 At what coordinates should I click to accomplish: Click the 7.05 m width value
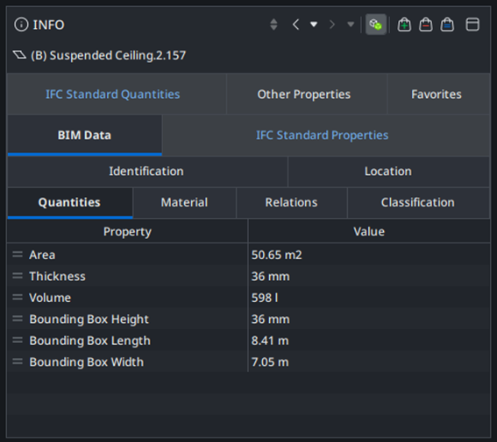click(270, 362)
